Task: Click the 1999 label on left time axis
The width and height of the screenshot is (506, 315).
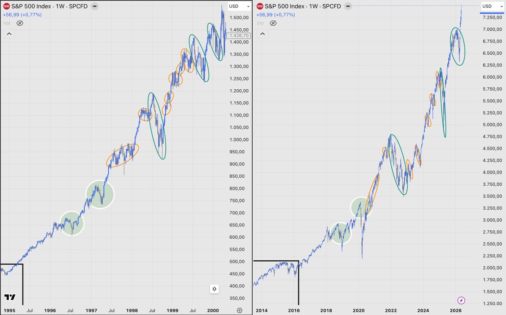Action: pyautogui.click(x=172, y=310)
